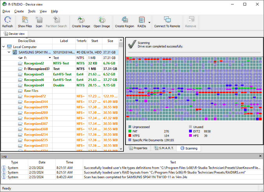Click the EXT2 blue legend swatch

pyautogui.click(x=190, y=131)
